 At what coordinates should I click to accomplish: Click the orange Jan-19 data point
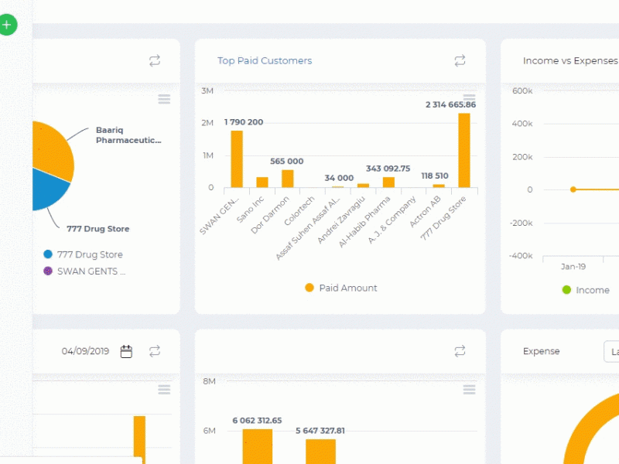pos(573,189)
